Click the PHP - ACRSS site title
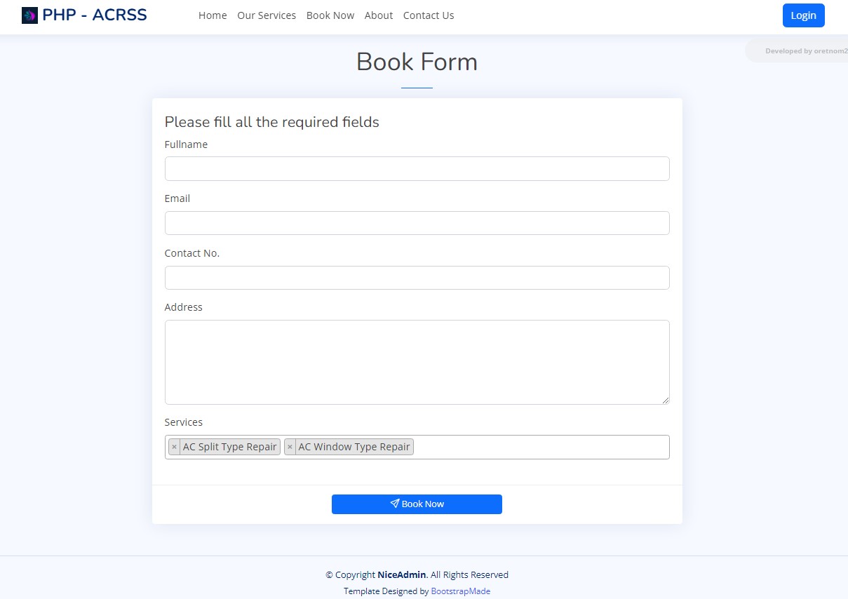This screenshot has height=599, width=848. [95, 15]
